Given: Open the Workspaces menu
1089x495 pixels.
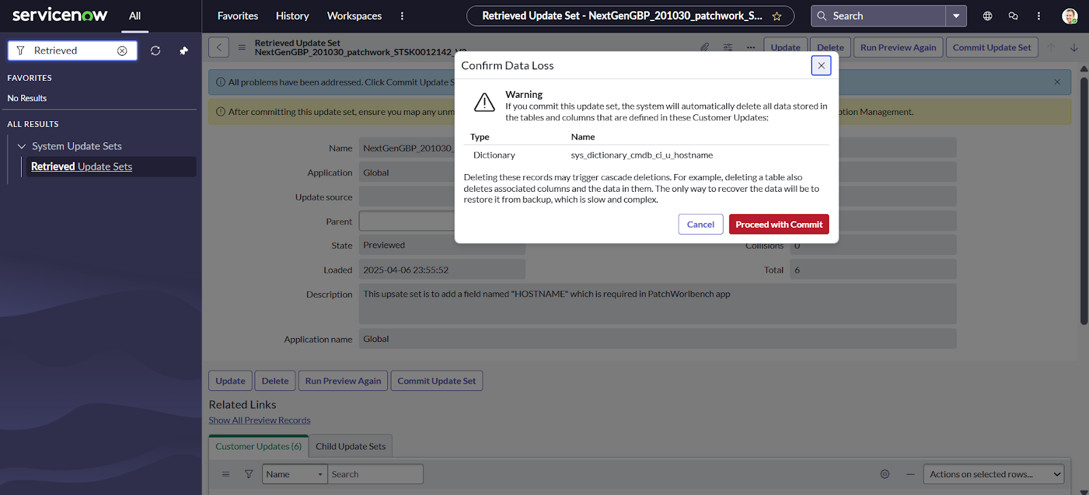Looking at the screenshot, I should click(x=354, y=16).
